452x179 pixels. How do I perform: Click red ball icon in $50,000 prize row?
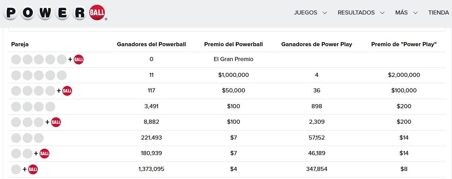(x=67, y=91)
